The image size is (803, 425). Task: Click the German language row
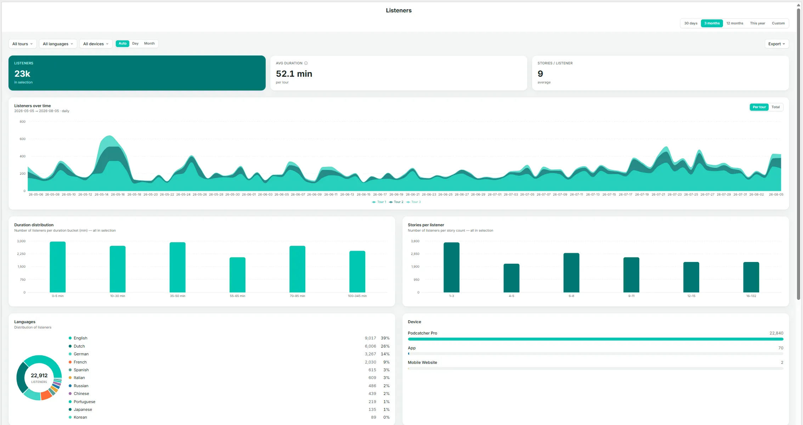tap(229, 354)
